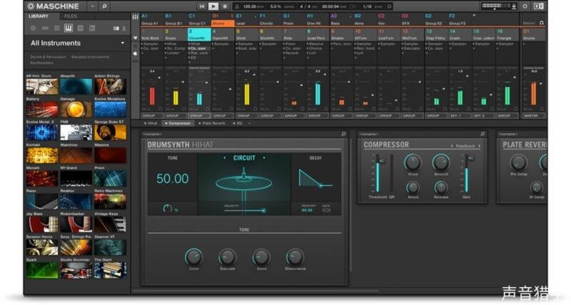Select the Damage instrument thumbnail
This screenshot has width=571, height=305.
point(76,109)
